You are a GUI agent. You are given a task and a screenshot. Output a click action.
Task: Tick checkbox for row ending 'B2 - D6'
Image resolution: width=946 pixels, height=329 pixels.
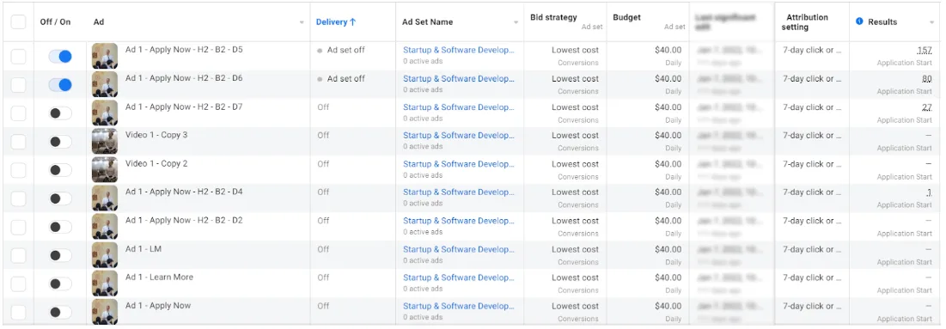[x=19, y=84]
